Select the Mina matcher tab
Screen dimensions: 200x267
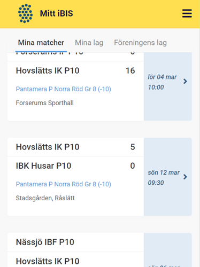tap(41, 43)
